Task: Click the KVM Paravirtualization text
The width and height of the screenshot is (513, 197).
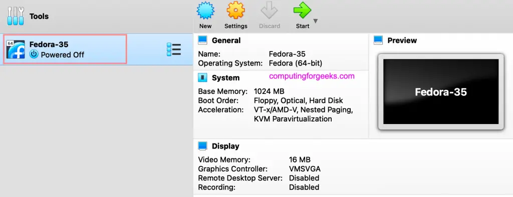Action: [293, 119]
